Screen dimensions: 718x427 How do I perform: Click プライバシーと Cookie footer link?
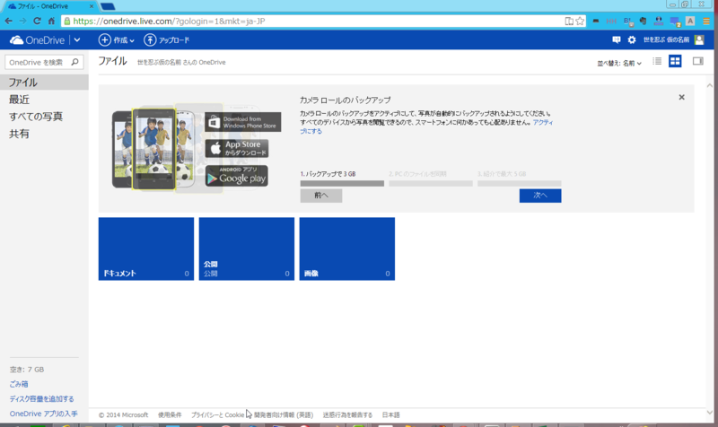coord(218,414)
